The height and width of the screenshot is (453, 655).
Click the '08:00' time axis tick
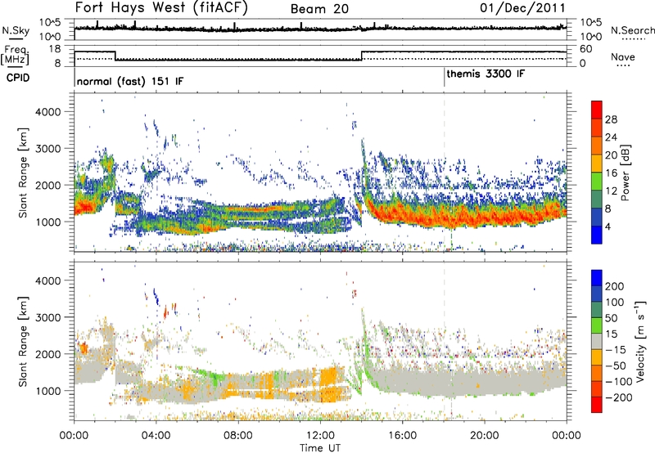[238, 436]
